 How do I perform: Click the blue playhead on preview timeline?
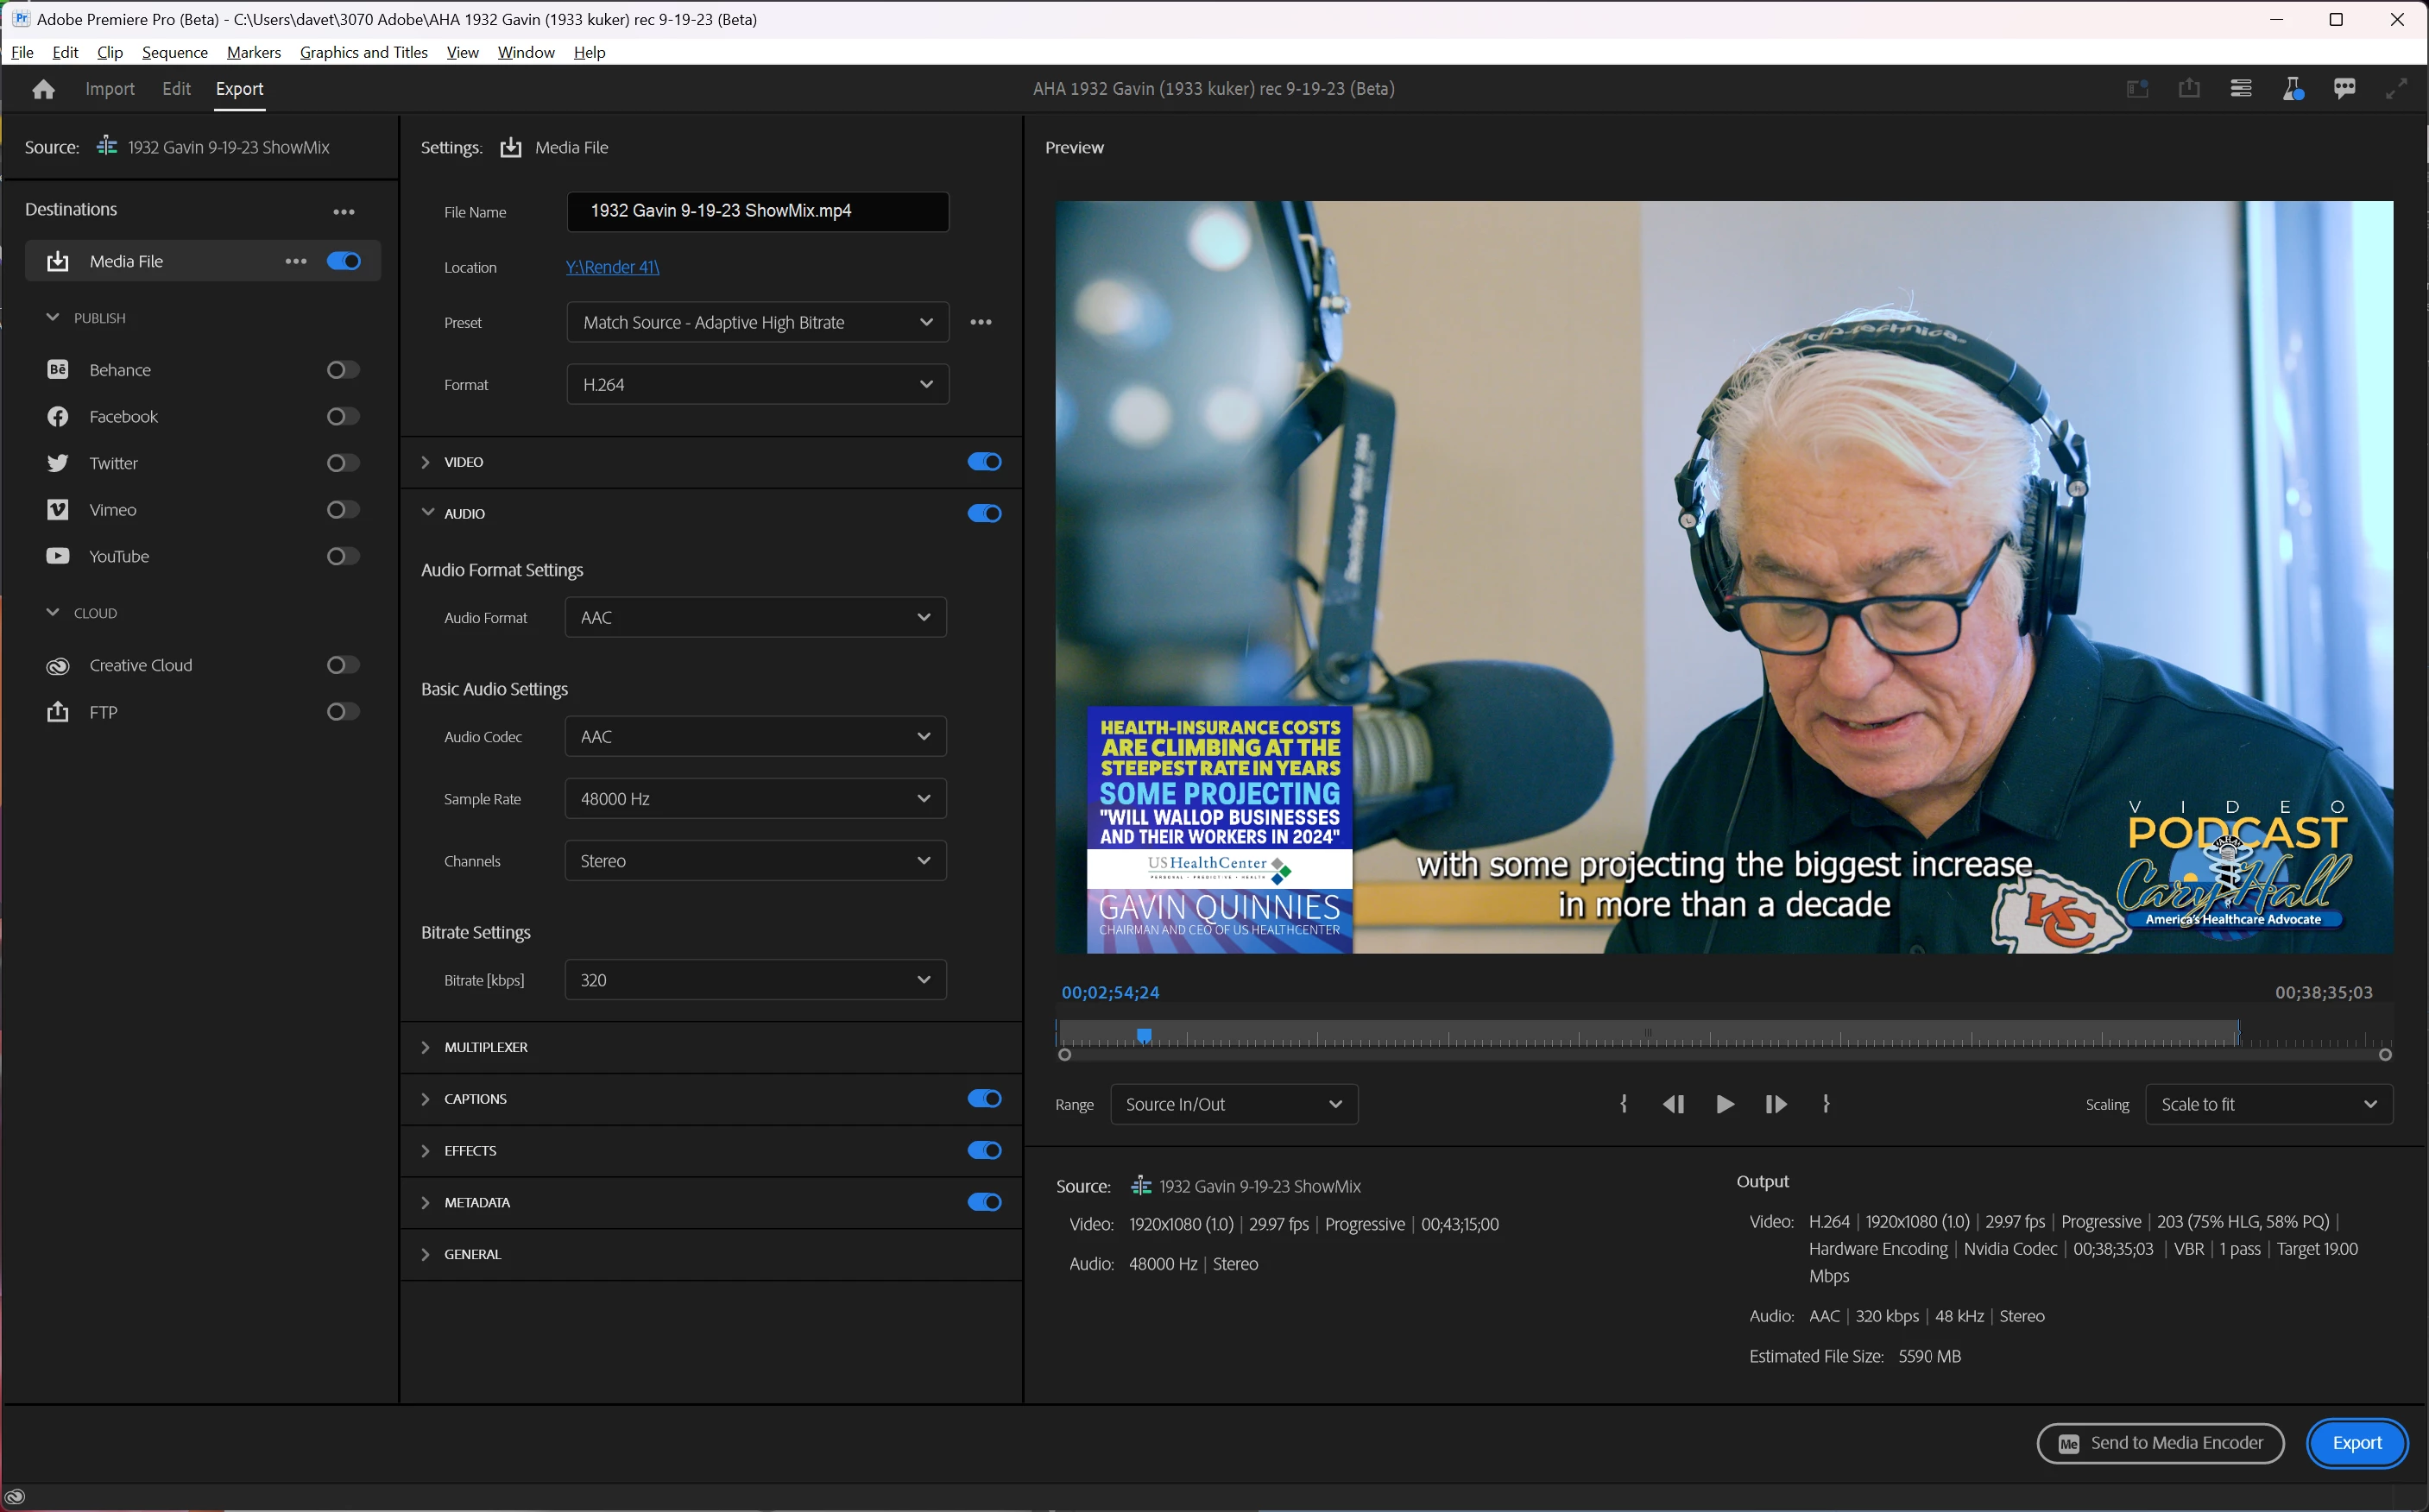(1144, 1035)
